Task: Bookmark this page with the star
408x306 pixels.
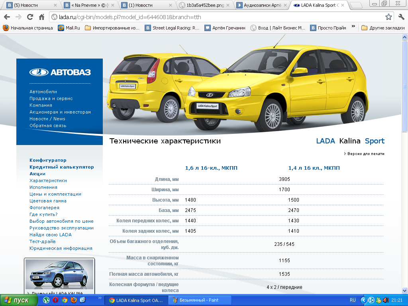Action: tap(388, 17)
